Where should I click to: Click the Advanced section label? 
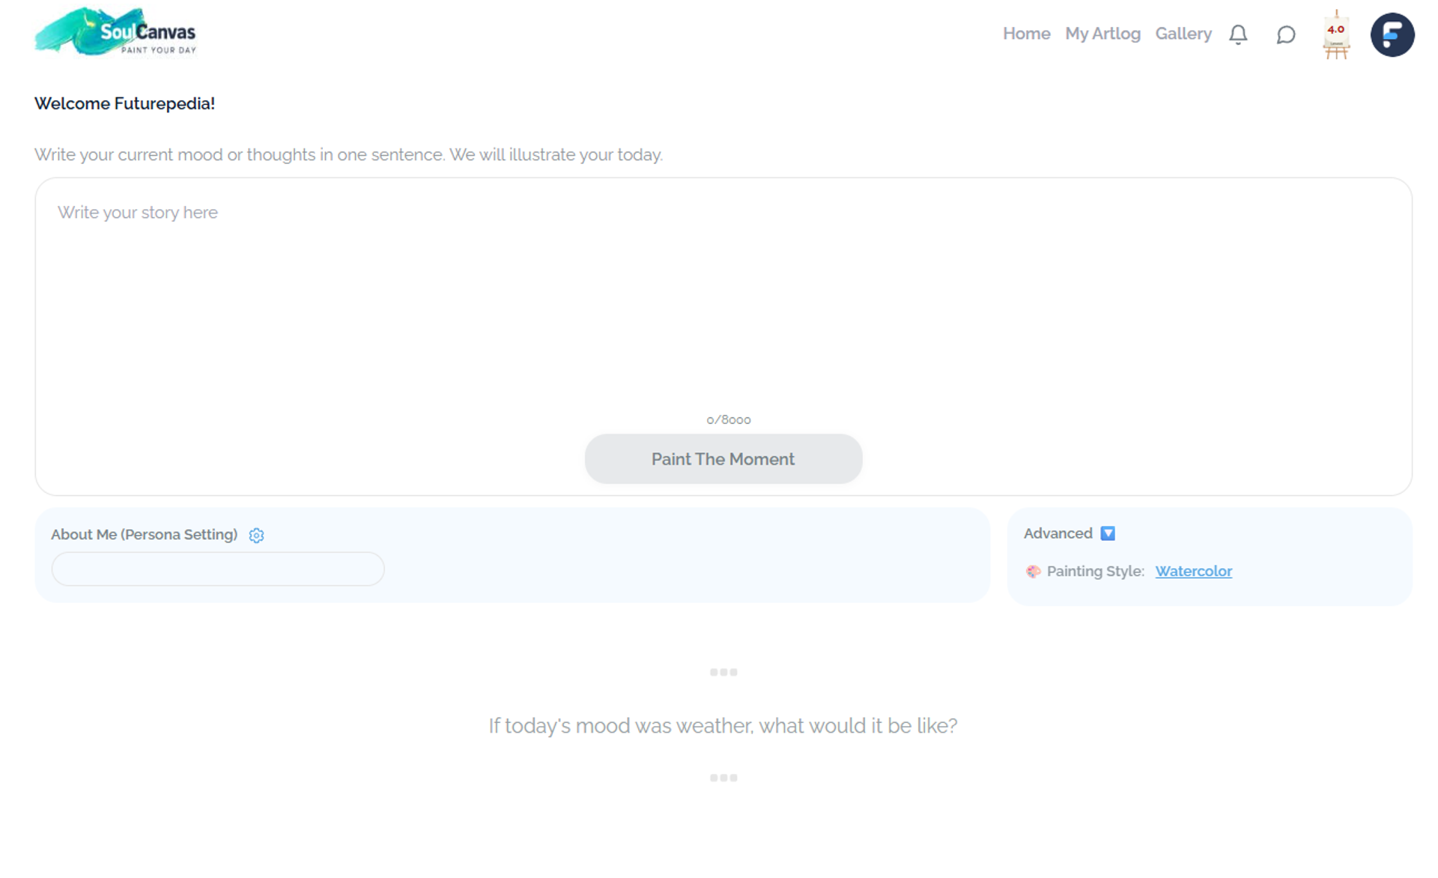[x=1058, y=533]
